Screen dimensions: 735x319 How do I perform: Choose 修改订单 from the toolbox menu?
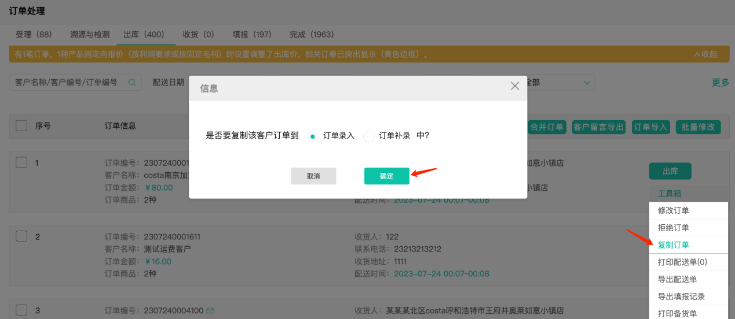[688, 210]
